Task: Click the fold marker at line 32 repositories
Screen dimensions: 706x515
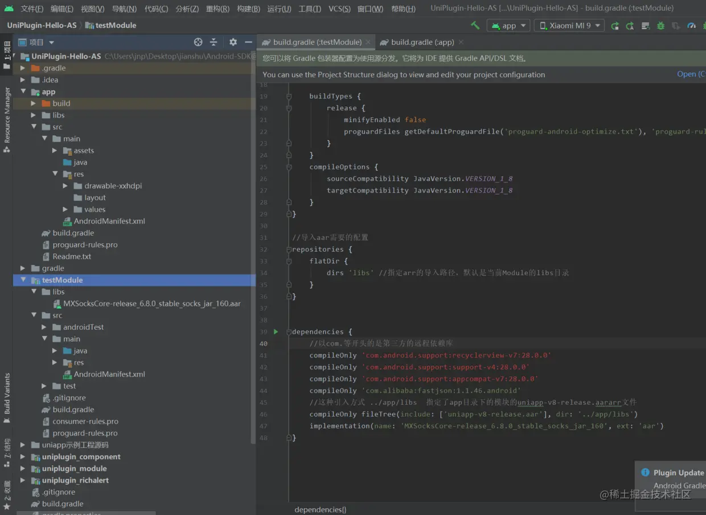Action: pos(289,249)
